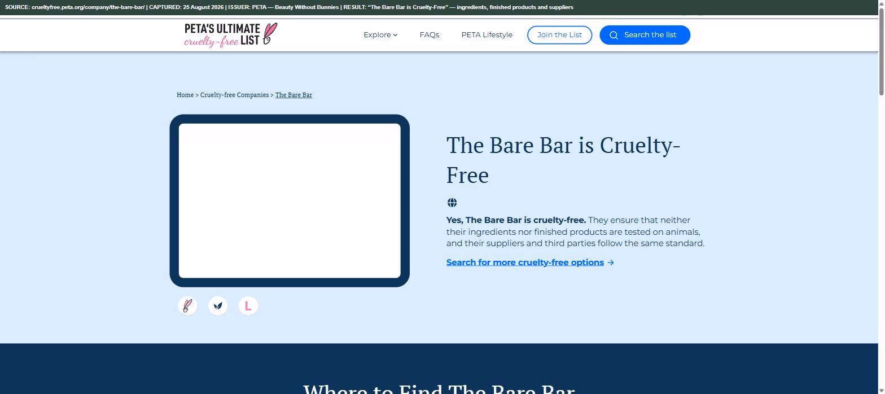Click the empty company logo image box
Image resolution: width=885 pixels, height=394 pixels.
point(290,201)
